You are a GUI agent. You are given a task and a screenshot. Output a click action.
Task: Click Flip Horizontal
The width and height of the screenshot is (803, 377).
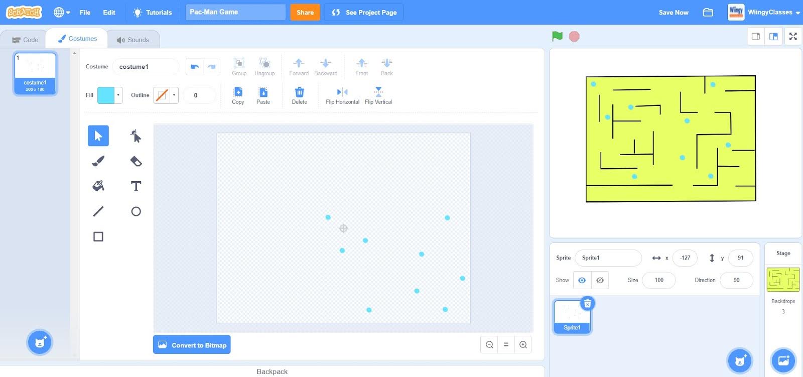(x=342, y=95)
